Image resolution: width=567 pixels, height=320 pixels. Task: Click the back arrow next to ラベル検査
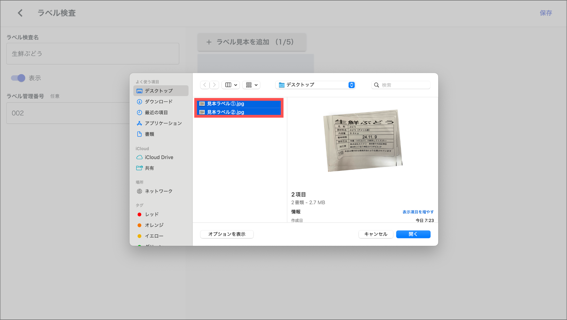click(20, 13)
